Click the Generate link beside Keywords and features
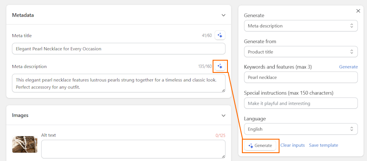The width and height of the screenshot is (367, 161). click(x=348, y=67)
